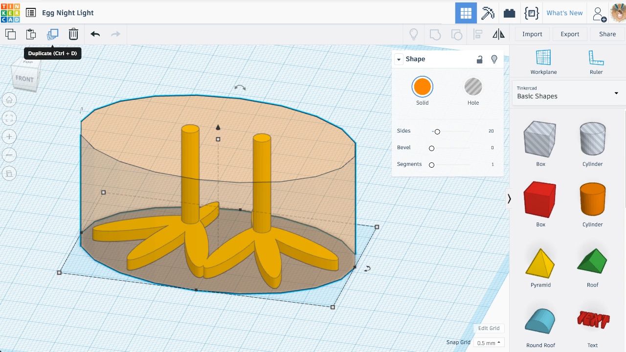Click the Export button
The height and width of the screenshot is (352, 626).
(570, 34)
